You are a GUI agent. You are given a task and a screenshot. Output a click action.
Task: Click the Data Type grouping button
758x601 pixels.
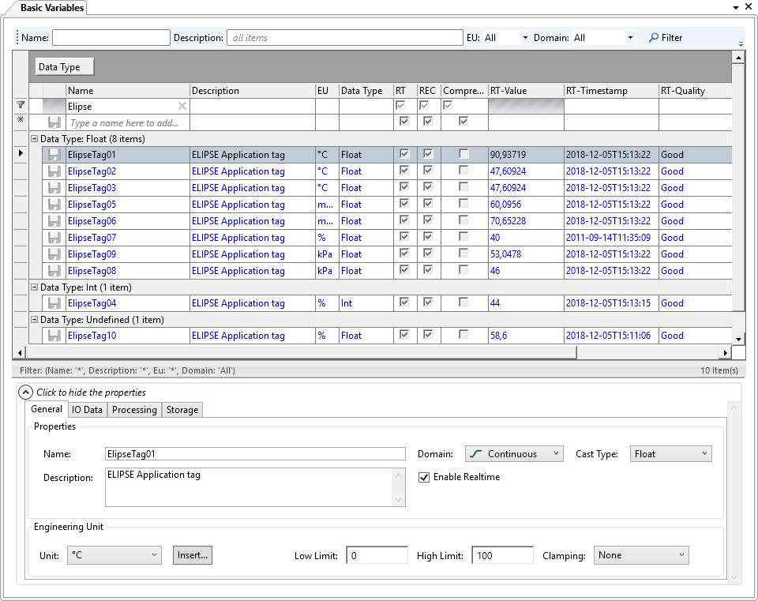[x=65, y=67]
